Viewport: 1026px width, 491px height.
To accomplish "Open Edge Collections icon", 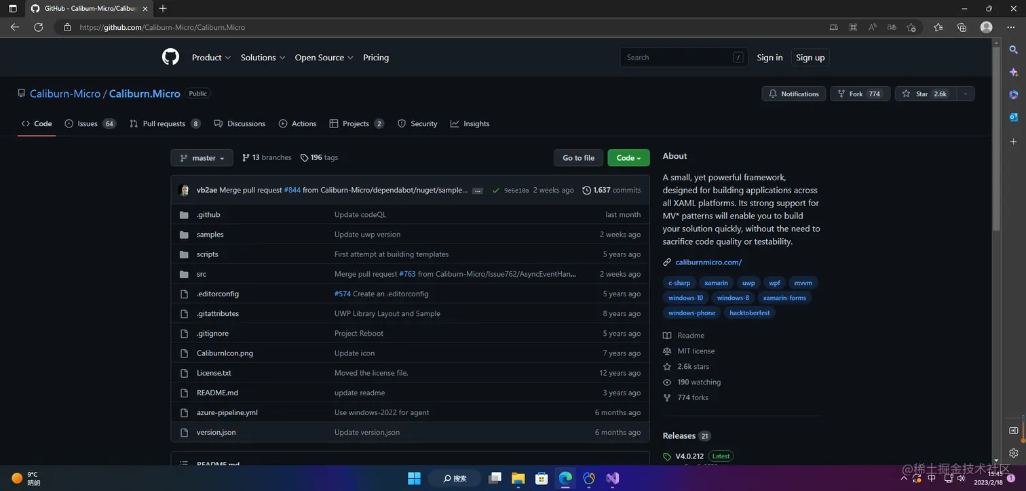I will point(962,27).
